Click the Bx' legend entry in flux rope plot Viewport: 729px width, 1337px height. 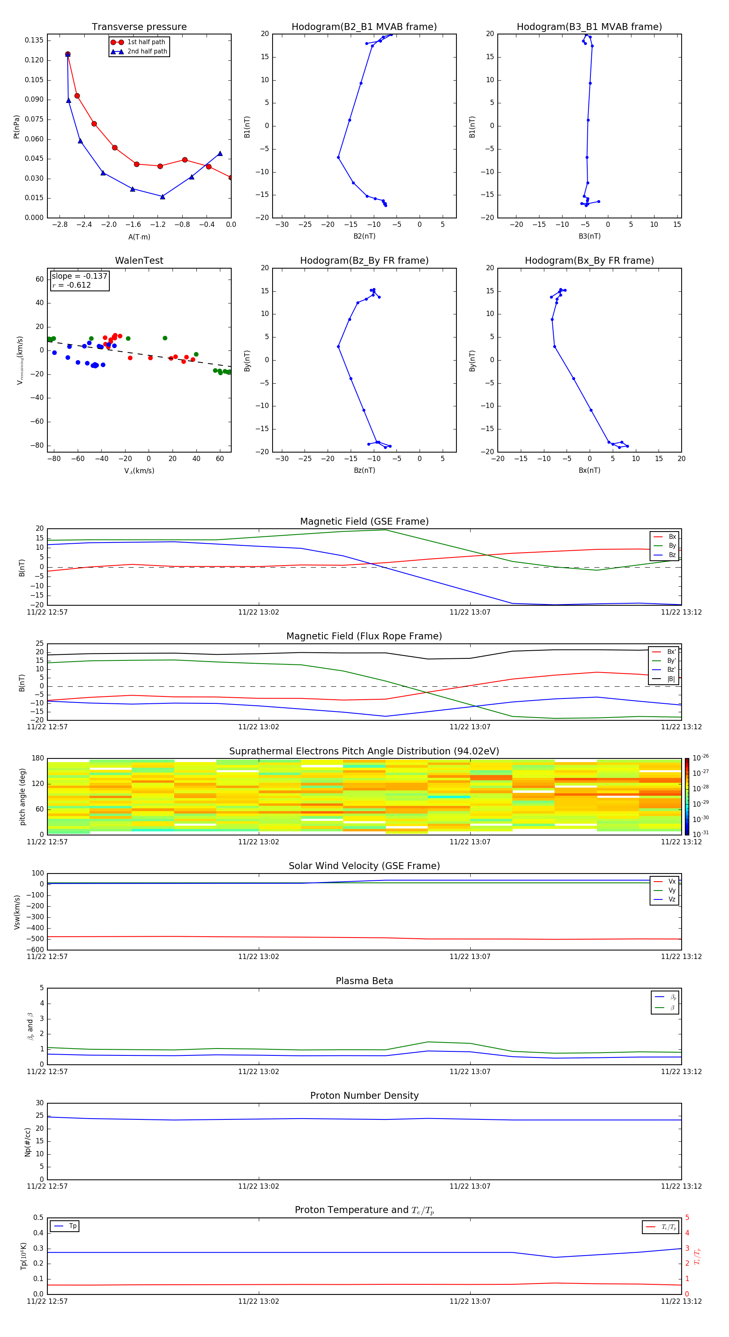click(664, 652)
